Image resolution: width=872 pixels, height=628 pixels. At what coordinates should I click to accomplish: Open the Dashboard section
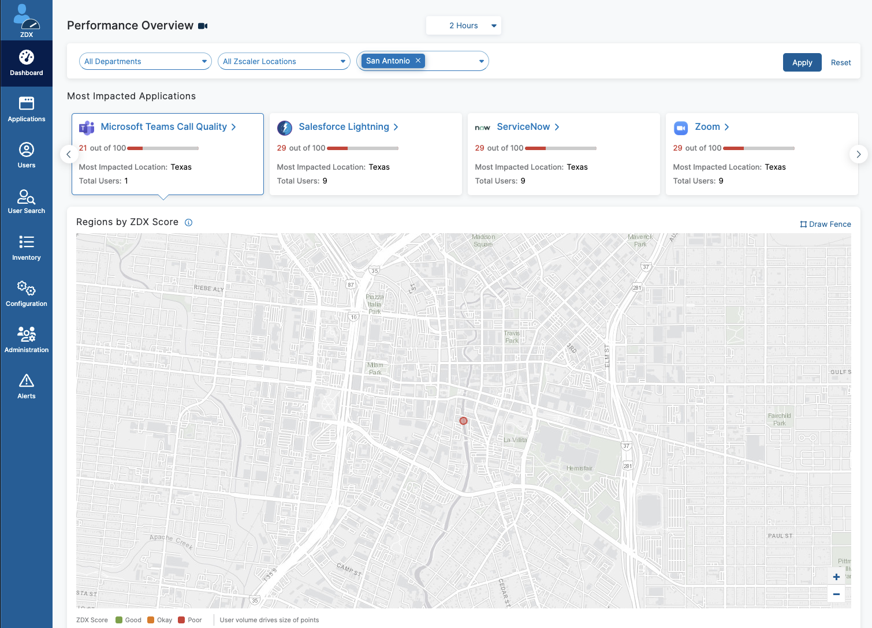point(27,63)
